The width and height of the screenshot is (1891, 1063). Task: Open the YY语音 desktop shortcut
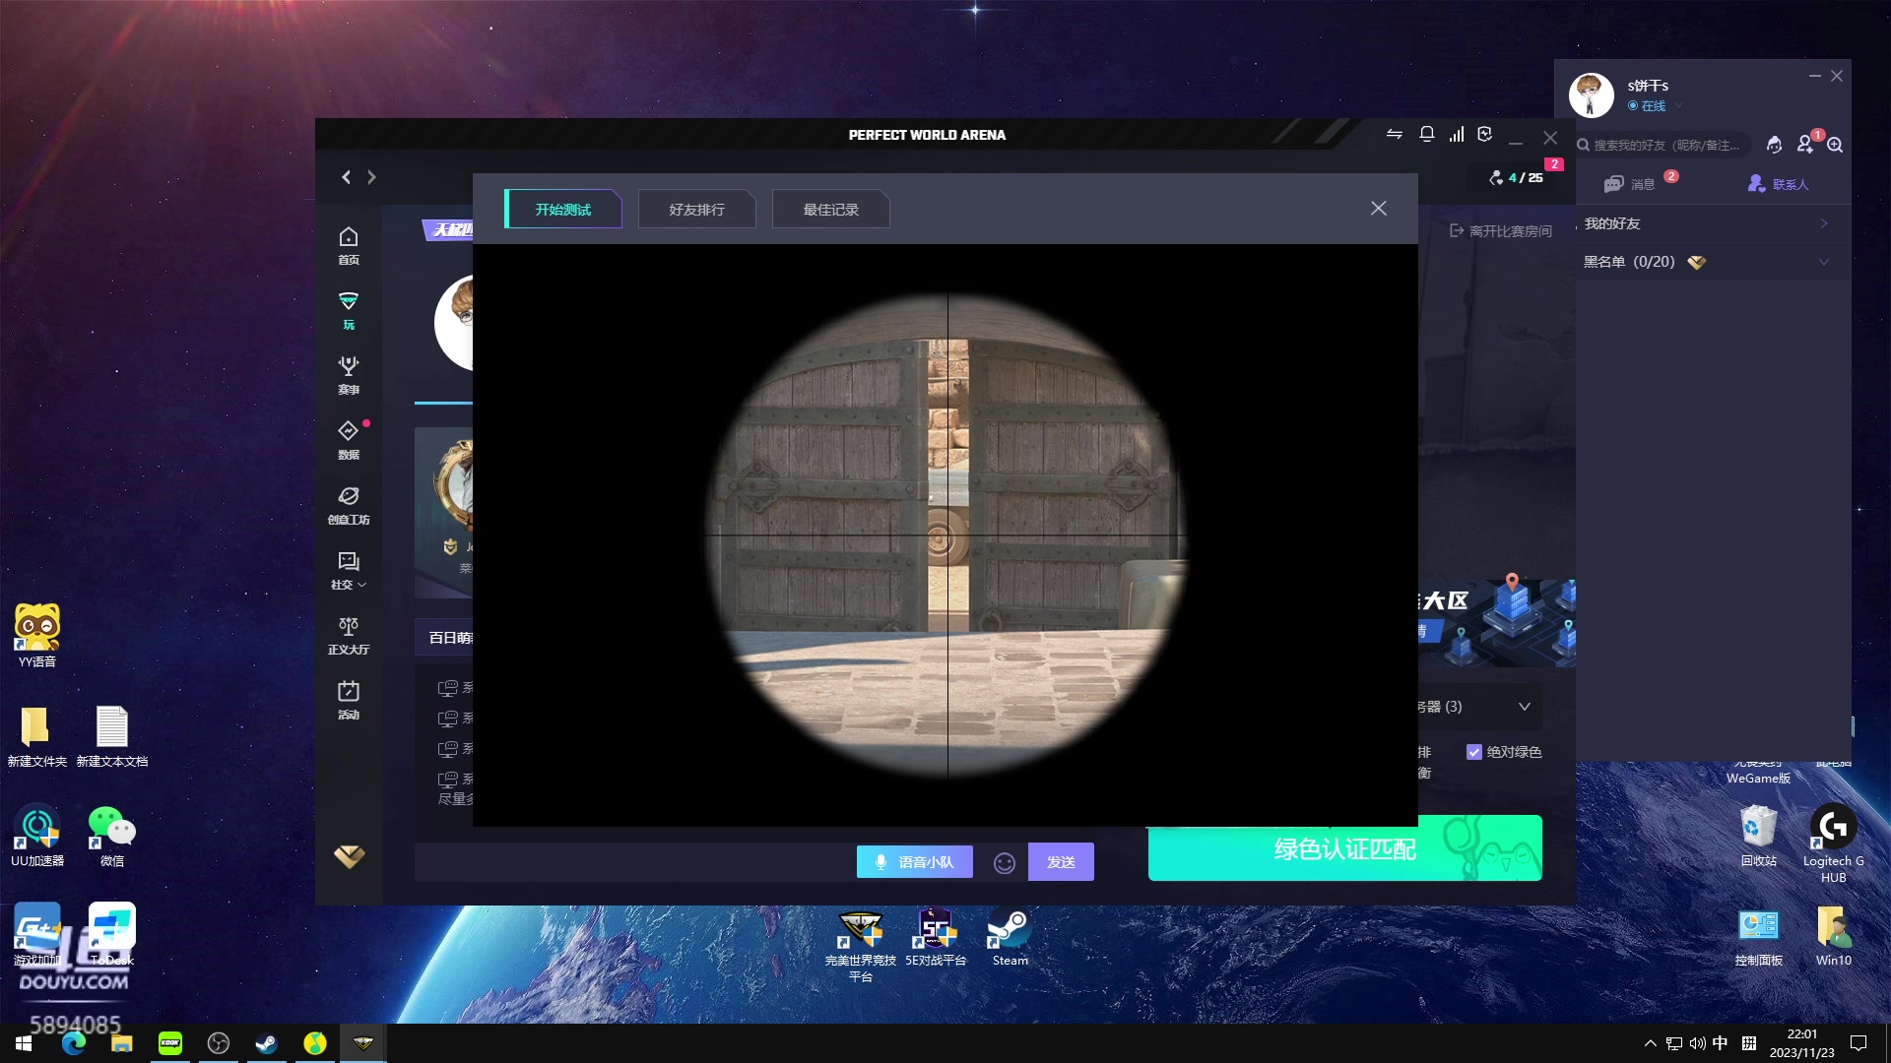[x=37, y=636]
